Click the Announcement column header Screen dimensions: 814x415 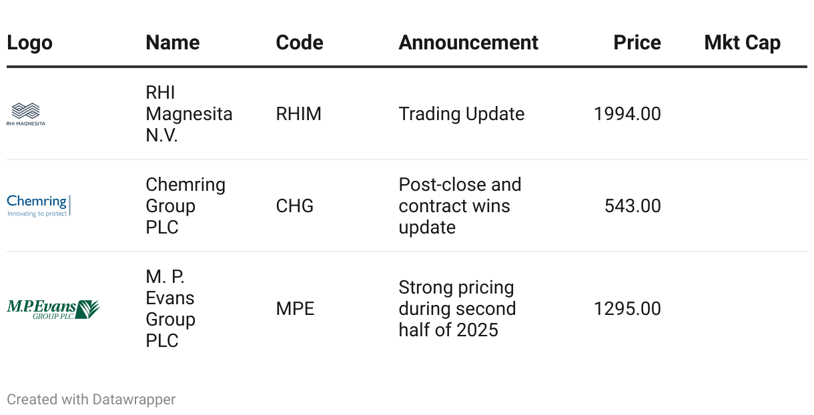point(468,43)
